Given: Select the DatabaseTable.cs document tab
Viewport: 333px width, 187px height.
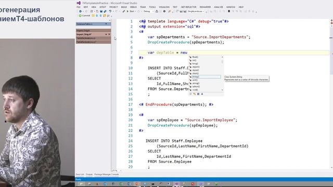Looking at the screenshot, I should click(x=93, y=24).
